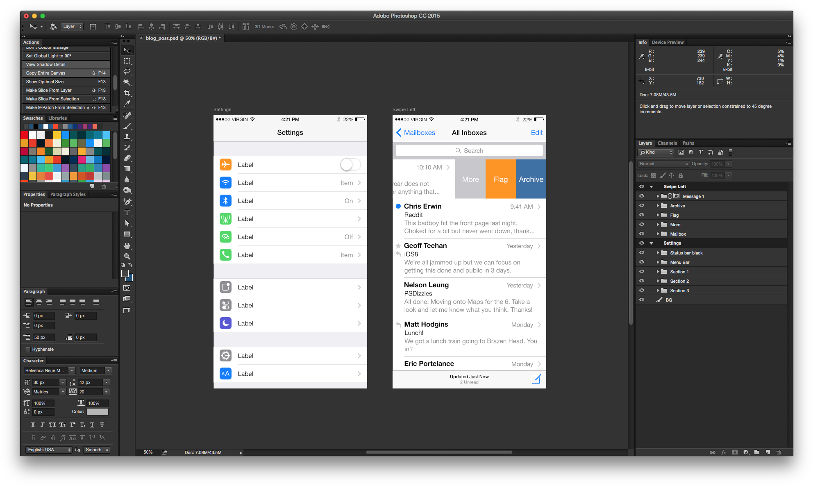Image resolution: width=813 pixels, height=486 pixels.
Task: Hide the Mailbox layer group
Action: click(x=642, y=234)
